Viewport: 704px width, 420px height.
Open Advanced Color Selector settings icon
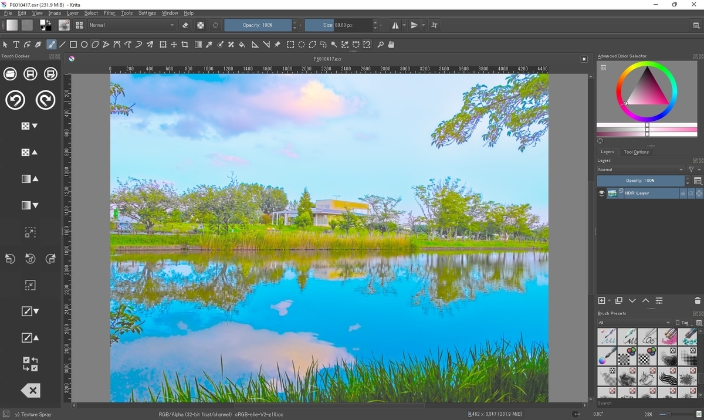point(603,67)
